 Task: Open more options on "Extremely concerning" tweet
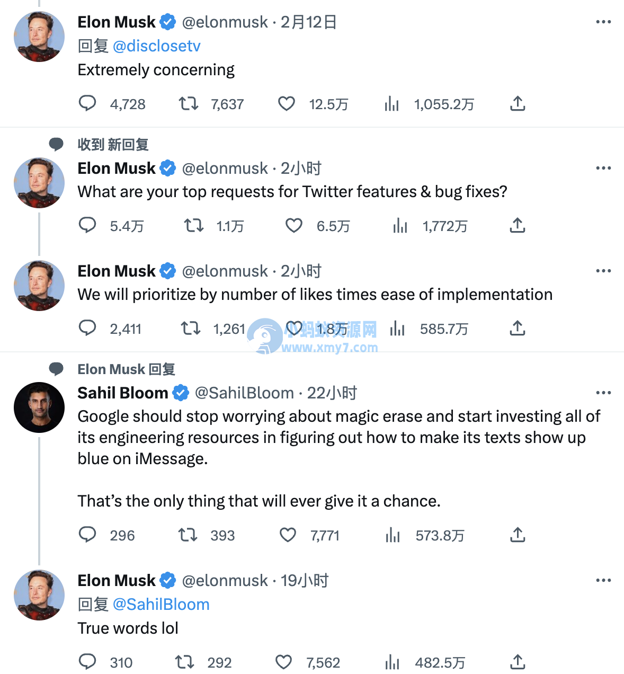point(603,22)
